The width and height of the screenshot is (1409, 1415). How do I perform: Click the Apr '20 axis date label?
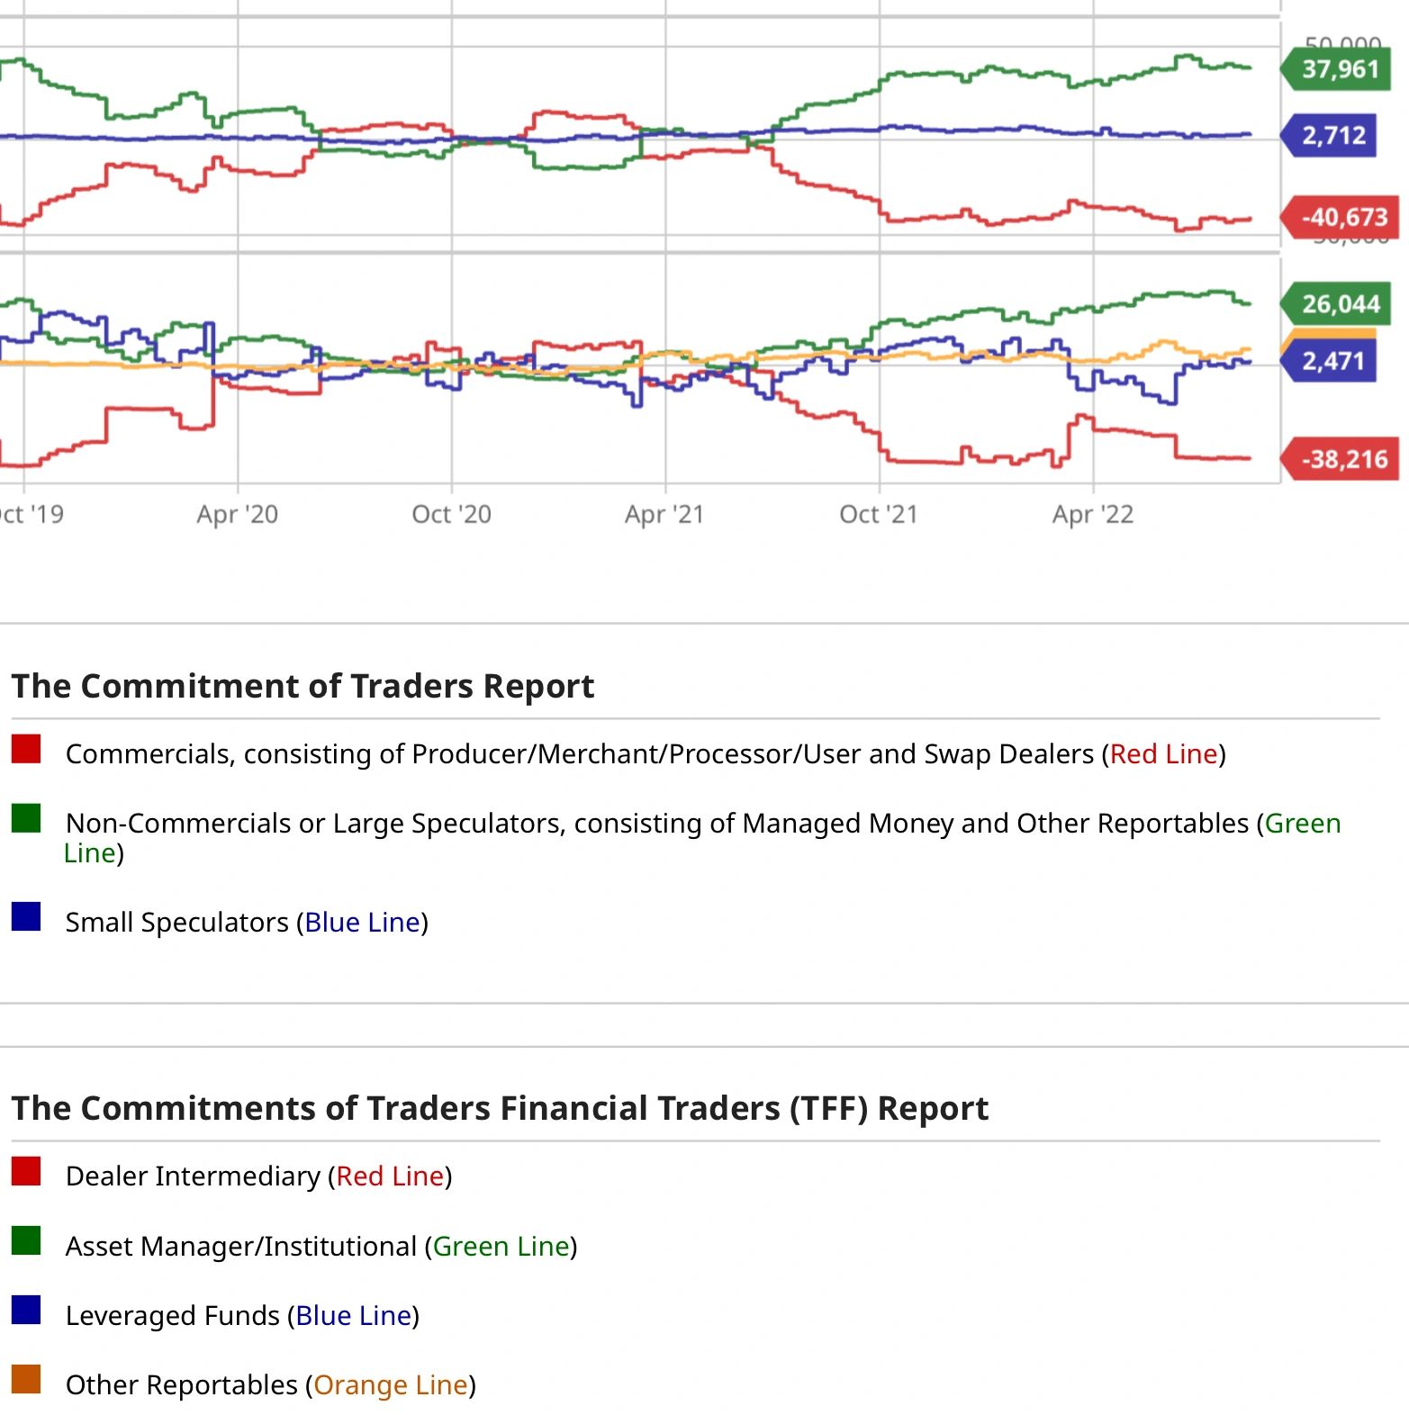238,514
